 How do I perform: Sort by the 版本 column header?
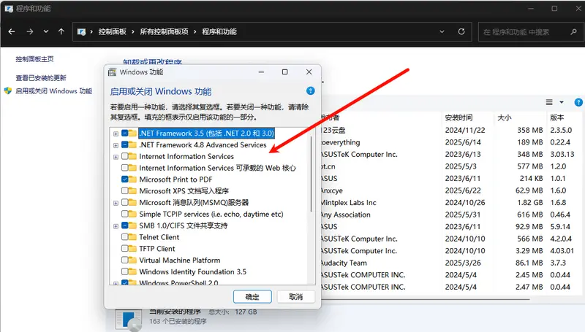[x=556, y=117]
